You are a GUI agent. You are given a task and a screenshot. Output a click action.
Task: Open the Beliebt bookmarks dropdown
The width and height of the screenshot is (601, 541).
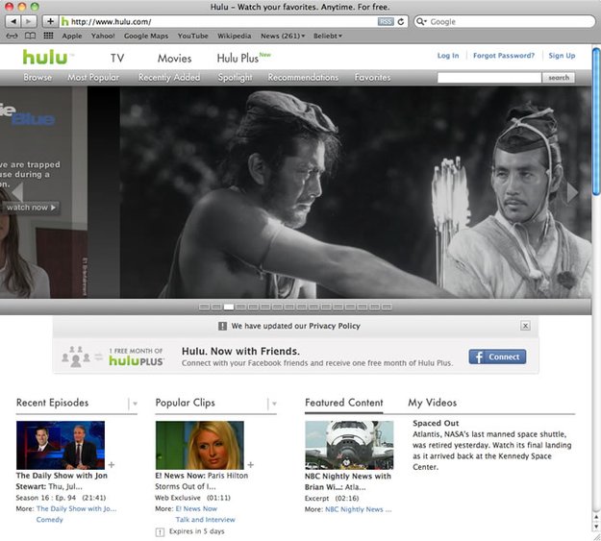coord(327,36)
